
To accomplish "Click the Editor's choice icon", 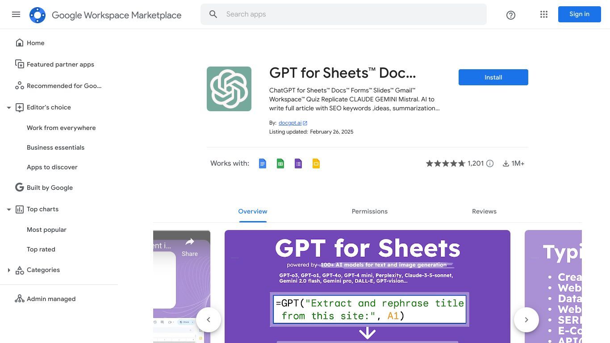I will coord(20,107).
